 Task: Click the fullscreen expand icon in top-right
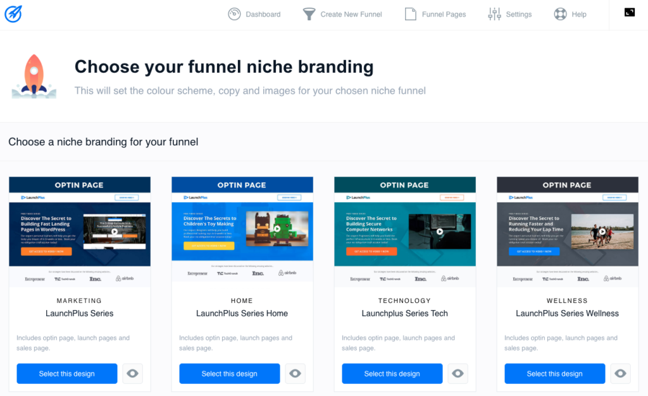629,12
